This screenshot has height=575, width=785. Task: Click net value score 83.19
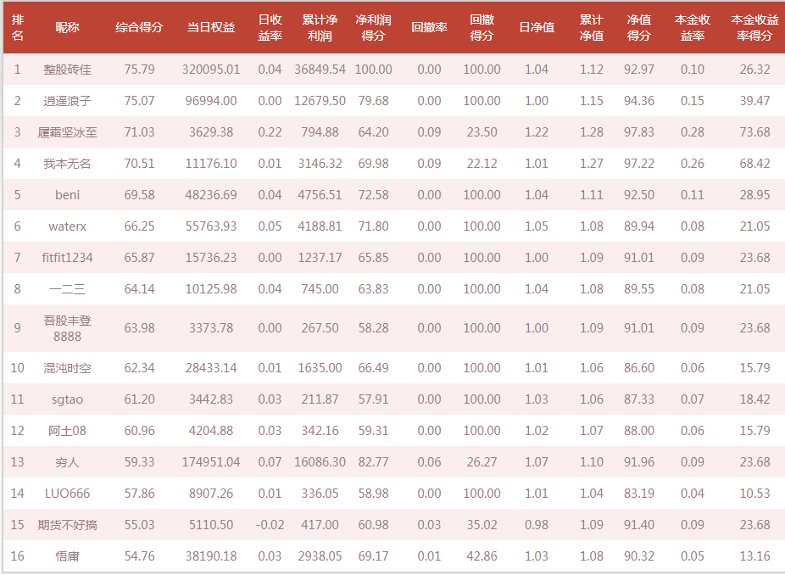tap(639, 494)
